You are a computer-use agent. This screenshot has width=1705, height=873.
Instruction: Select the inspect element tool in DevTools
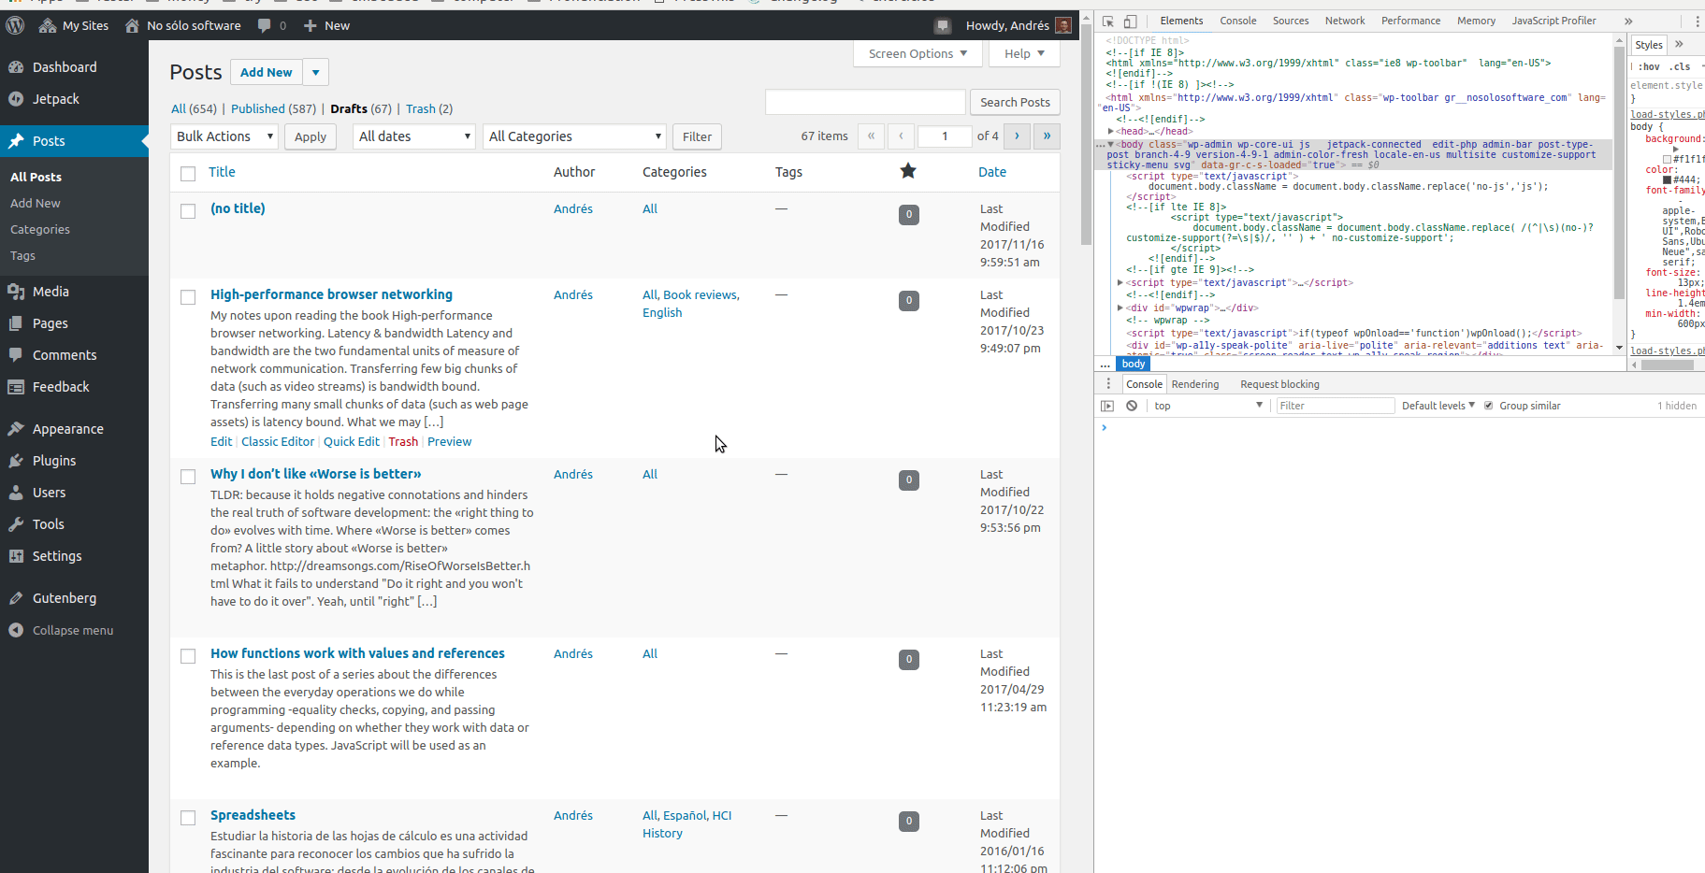(1108, 21)
